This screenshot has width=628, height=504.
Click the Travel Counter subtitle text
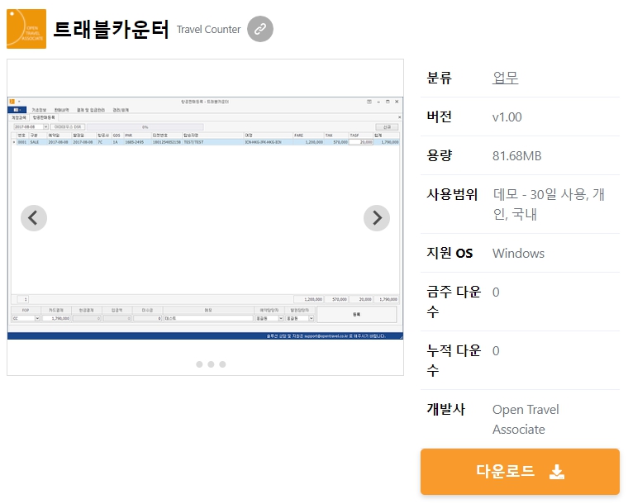click(x=209, y=30)
